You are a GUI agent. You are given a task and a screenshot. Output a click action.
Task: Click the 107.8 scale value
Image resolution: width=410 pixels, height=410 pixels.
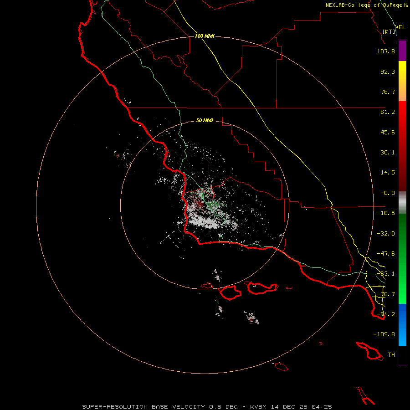[386, 51]
